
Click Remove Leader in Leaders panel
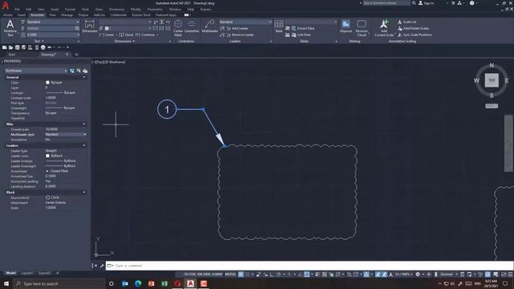[240, 35]
